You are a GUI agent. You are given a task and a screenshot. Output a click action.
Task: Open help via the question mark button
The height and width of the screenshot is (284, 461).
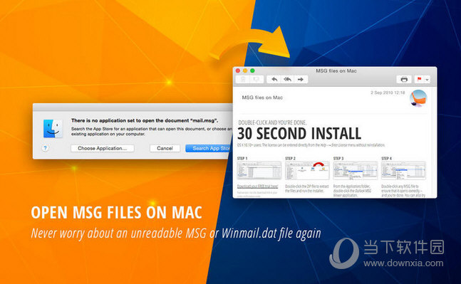click(x=45, y=148)
